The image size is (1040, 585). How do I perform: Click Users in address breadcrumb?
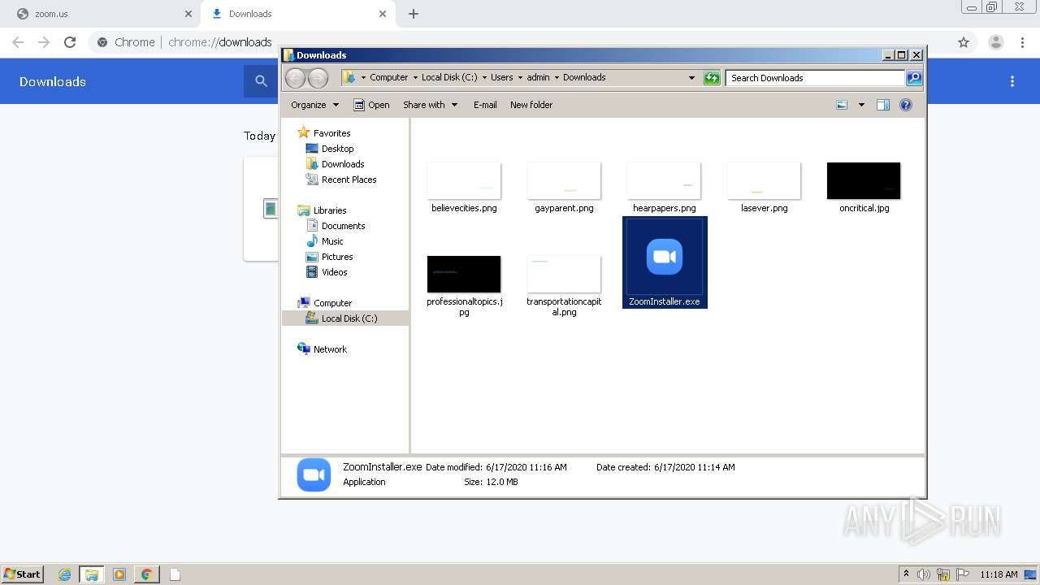point(501,78)
